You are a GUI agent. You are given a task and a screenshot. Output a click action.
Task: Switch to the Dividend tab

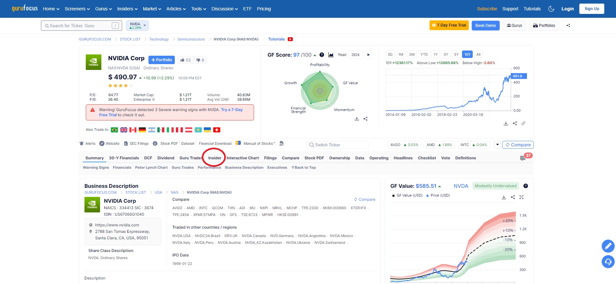point(166,158)
